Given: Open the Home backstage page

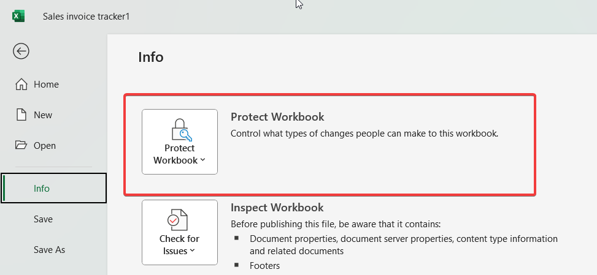Looking at the screenshot, I should tap(53, 84).
